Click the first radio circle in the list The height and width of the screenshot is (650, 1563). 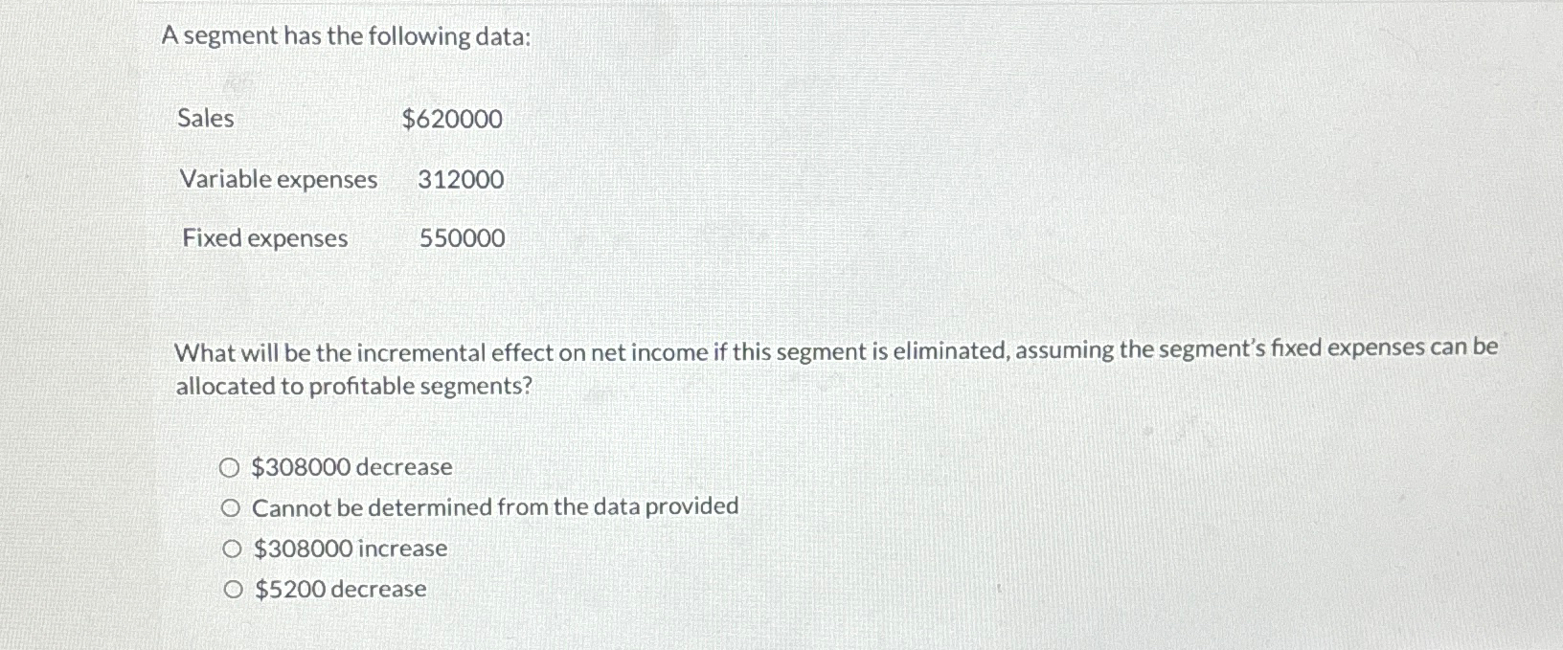230,468
